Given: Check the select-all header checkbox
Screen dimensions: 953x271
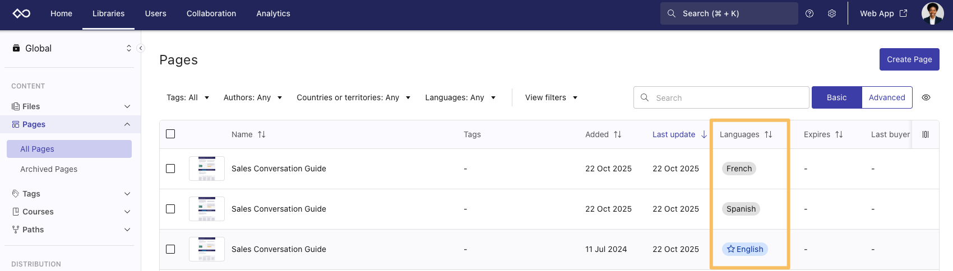Looking at the screenshot, I should pyautogui.click(x=170, y=134).
